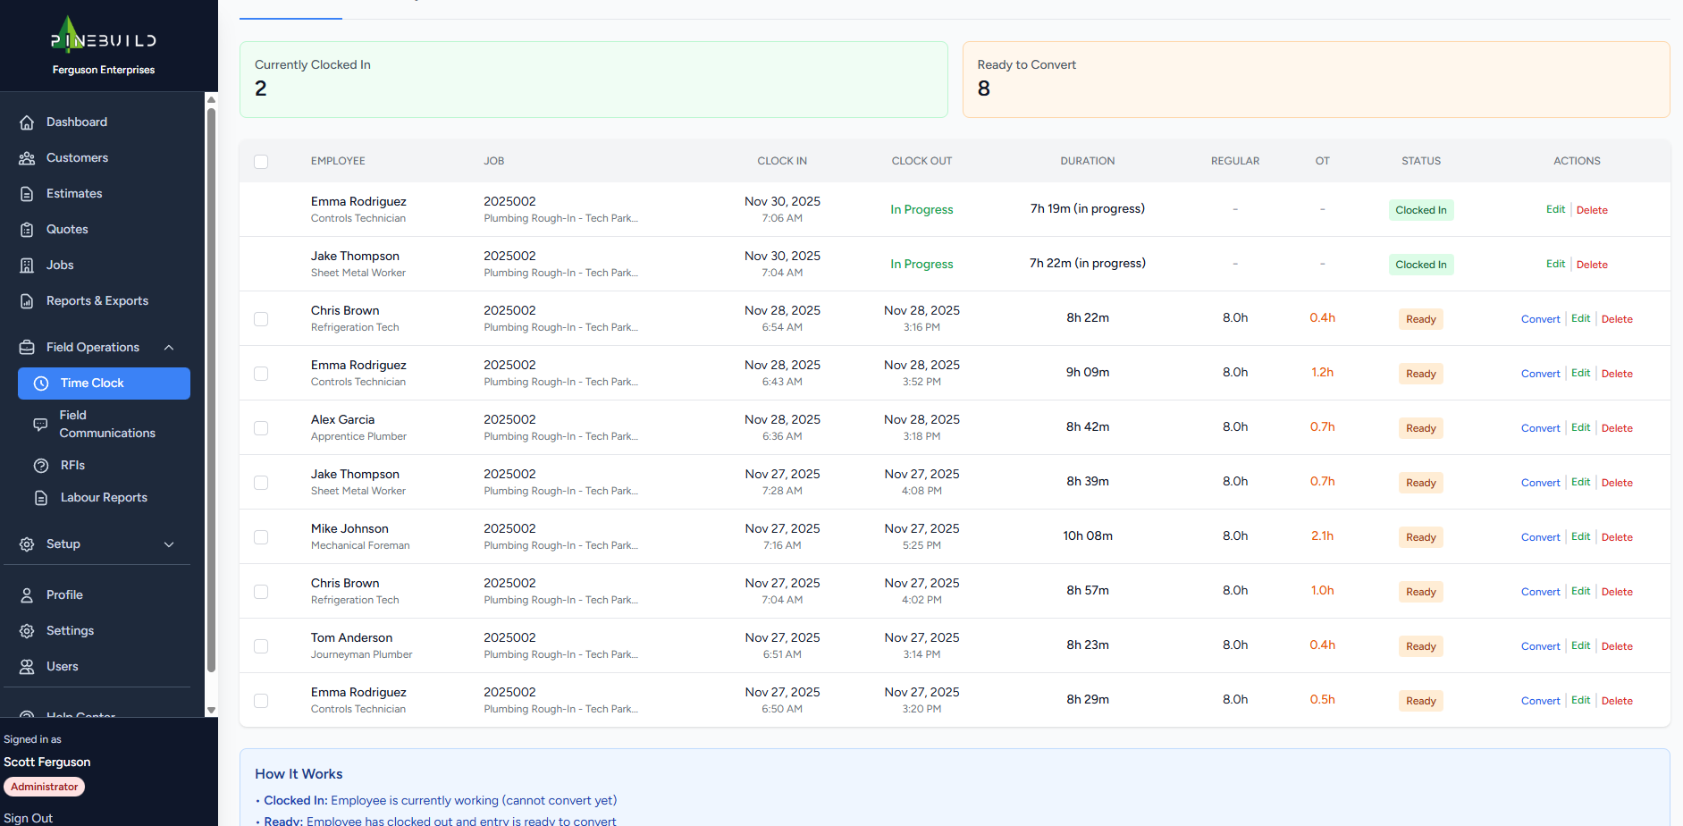Viewport: 1683px width, 826px height.
Task: Collapse the Field Operations section
Action: pos(169,347)
